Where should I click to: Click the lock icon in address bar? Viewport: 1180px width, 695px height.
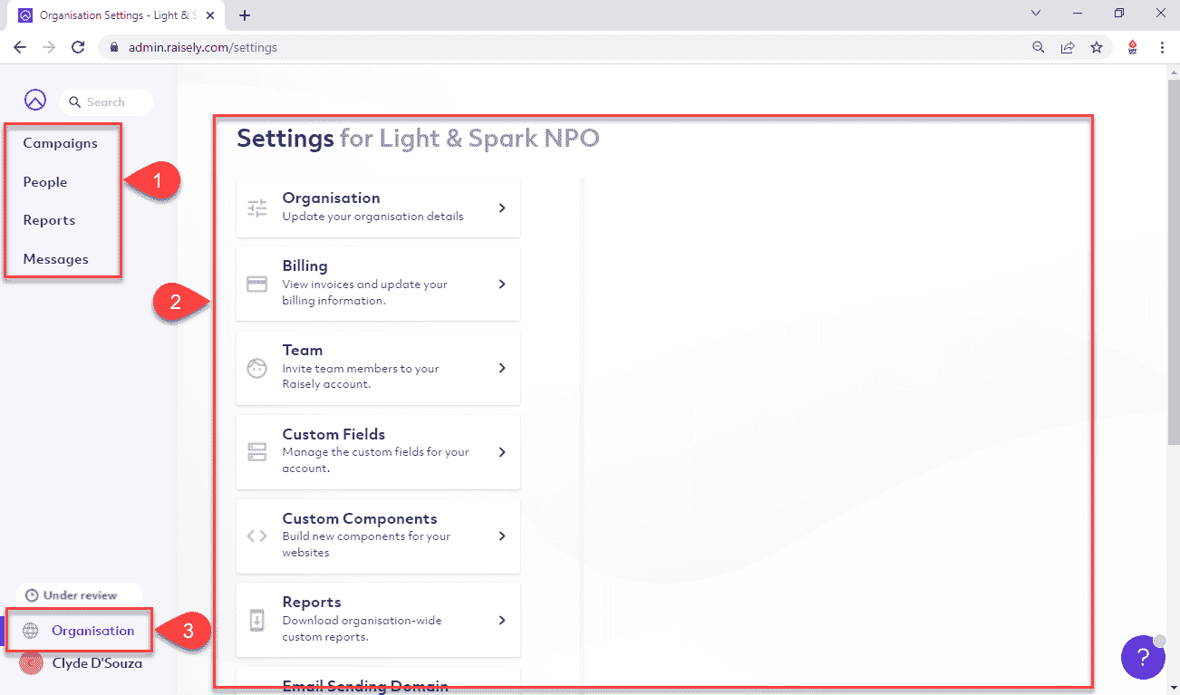pos(114,47)
